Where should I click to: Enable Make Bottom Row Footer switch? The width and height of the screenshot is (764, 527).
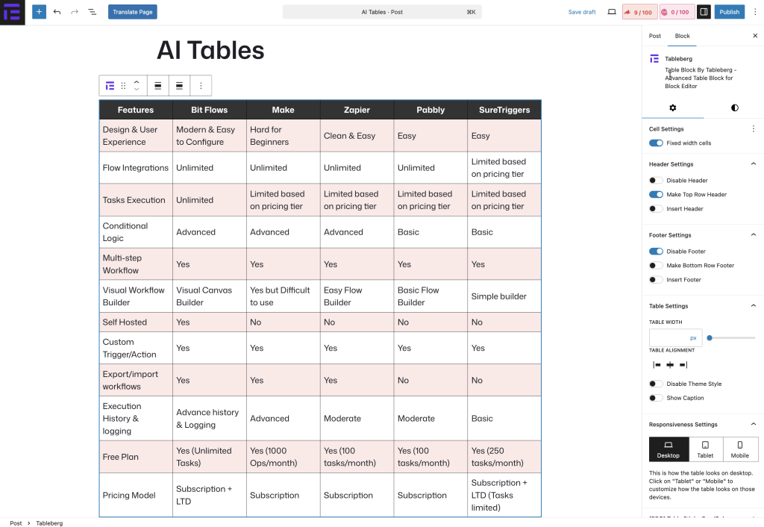(x=656, y=266)
